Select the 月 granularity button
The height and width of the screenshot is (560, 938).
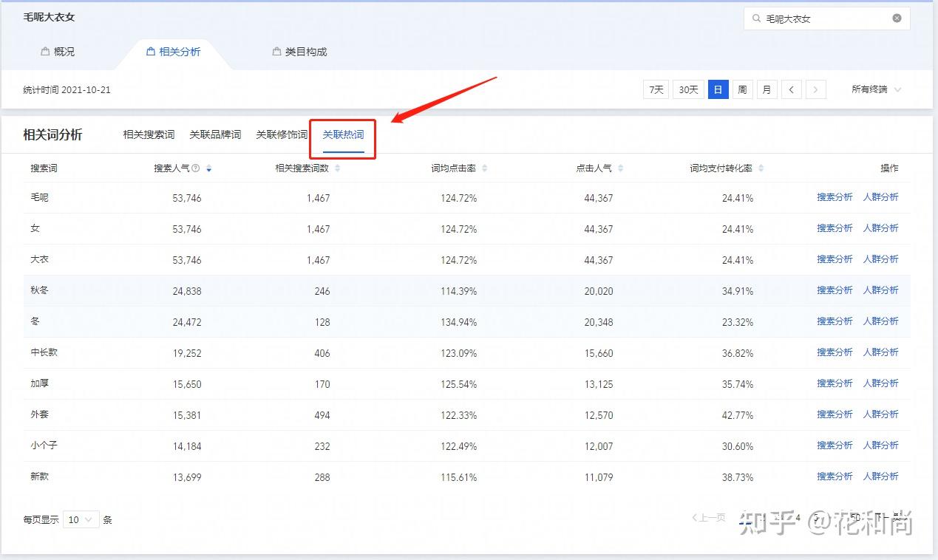click(x=767, y=89)
